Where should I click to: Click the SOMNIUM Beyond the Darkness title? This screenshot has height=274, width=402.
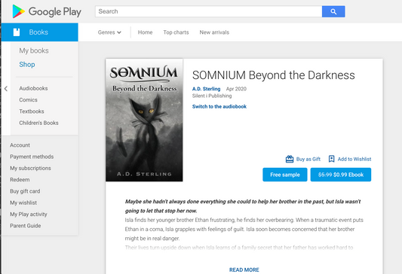coord(273,75)
